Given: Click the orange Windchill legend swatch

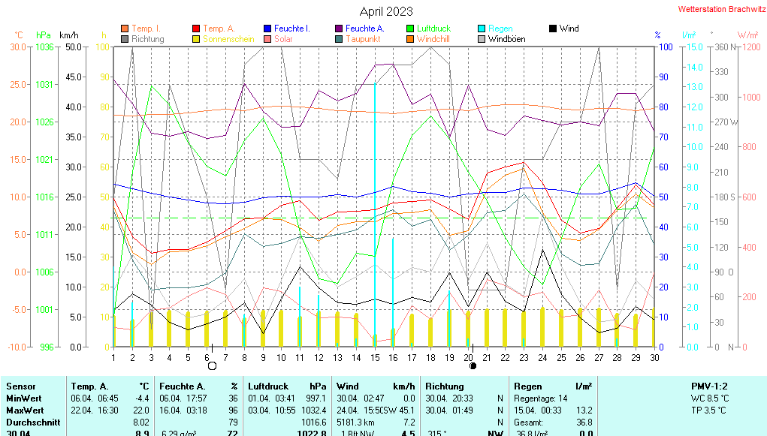Looking at the screenshot, I should 410,39.
